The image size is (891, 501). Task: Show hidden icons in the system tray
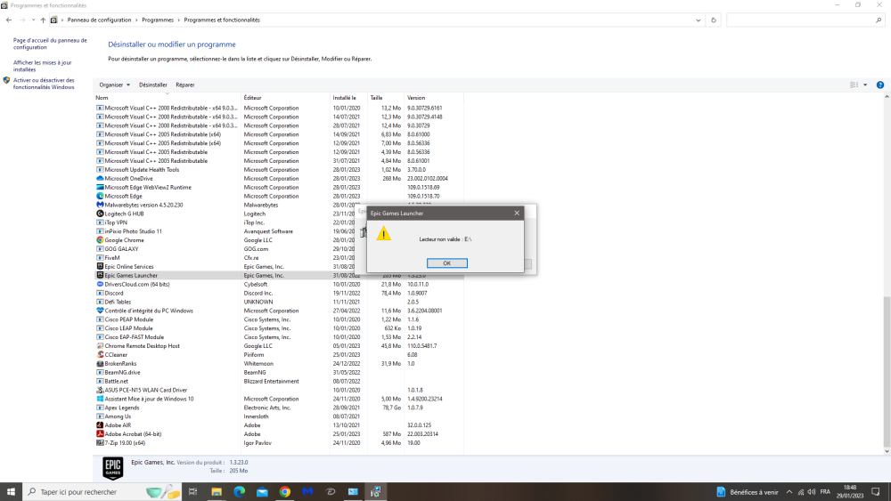[x=789, y=492]
